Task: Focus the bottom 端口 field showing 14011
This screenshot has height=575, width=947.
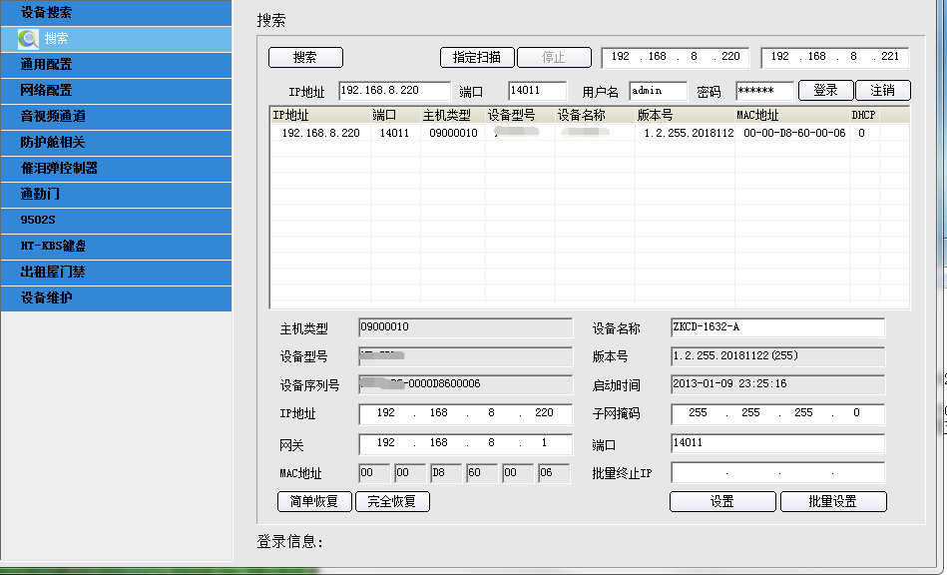Action: [778, 444]
